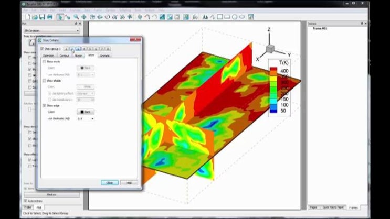This screenshot has width=390, height=219.
Task: Click the 3D orientation axis cube
Action: point(269,49)
